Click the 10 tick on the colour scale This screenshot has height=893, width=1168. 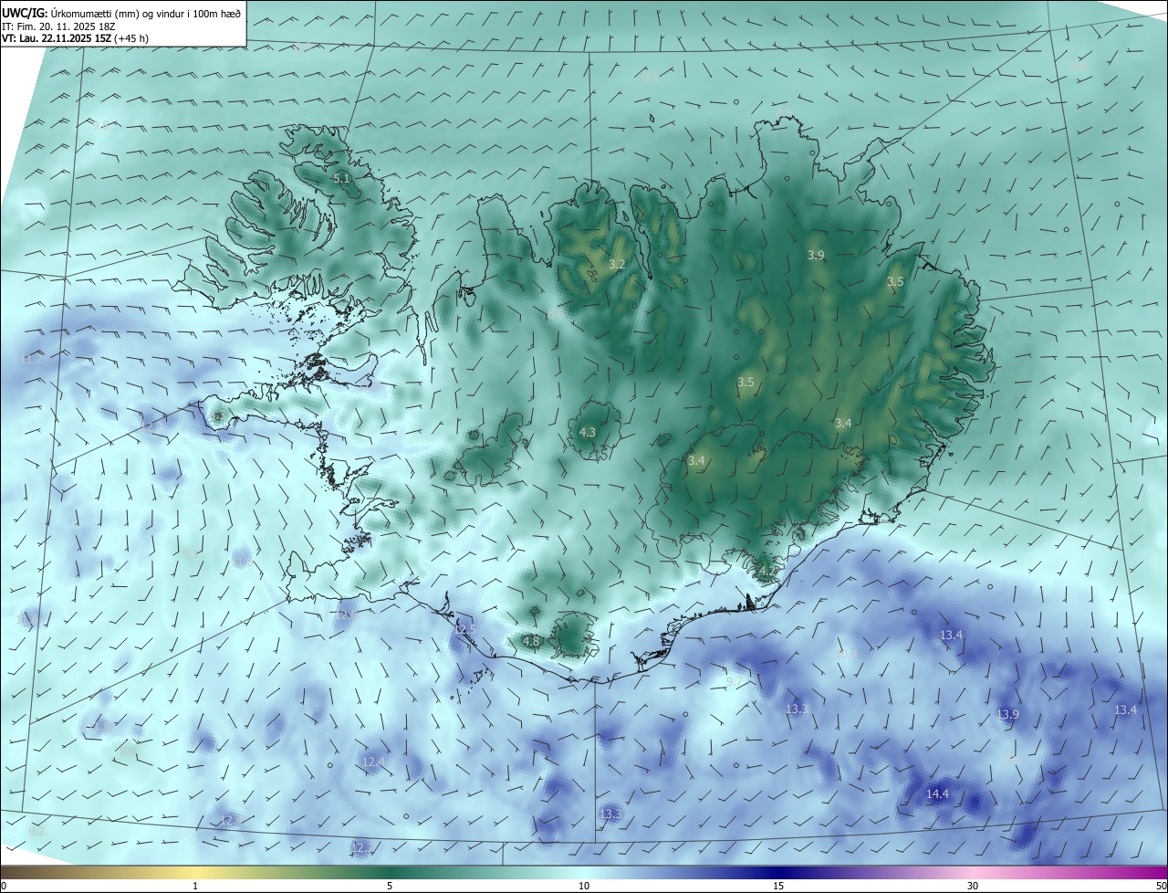click(584, 886)
